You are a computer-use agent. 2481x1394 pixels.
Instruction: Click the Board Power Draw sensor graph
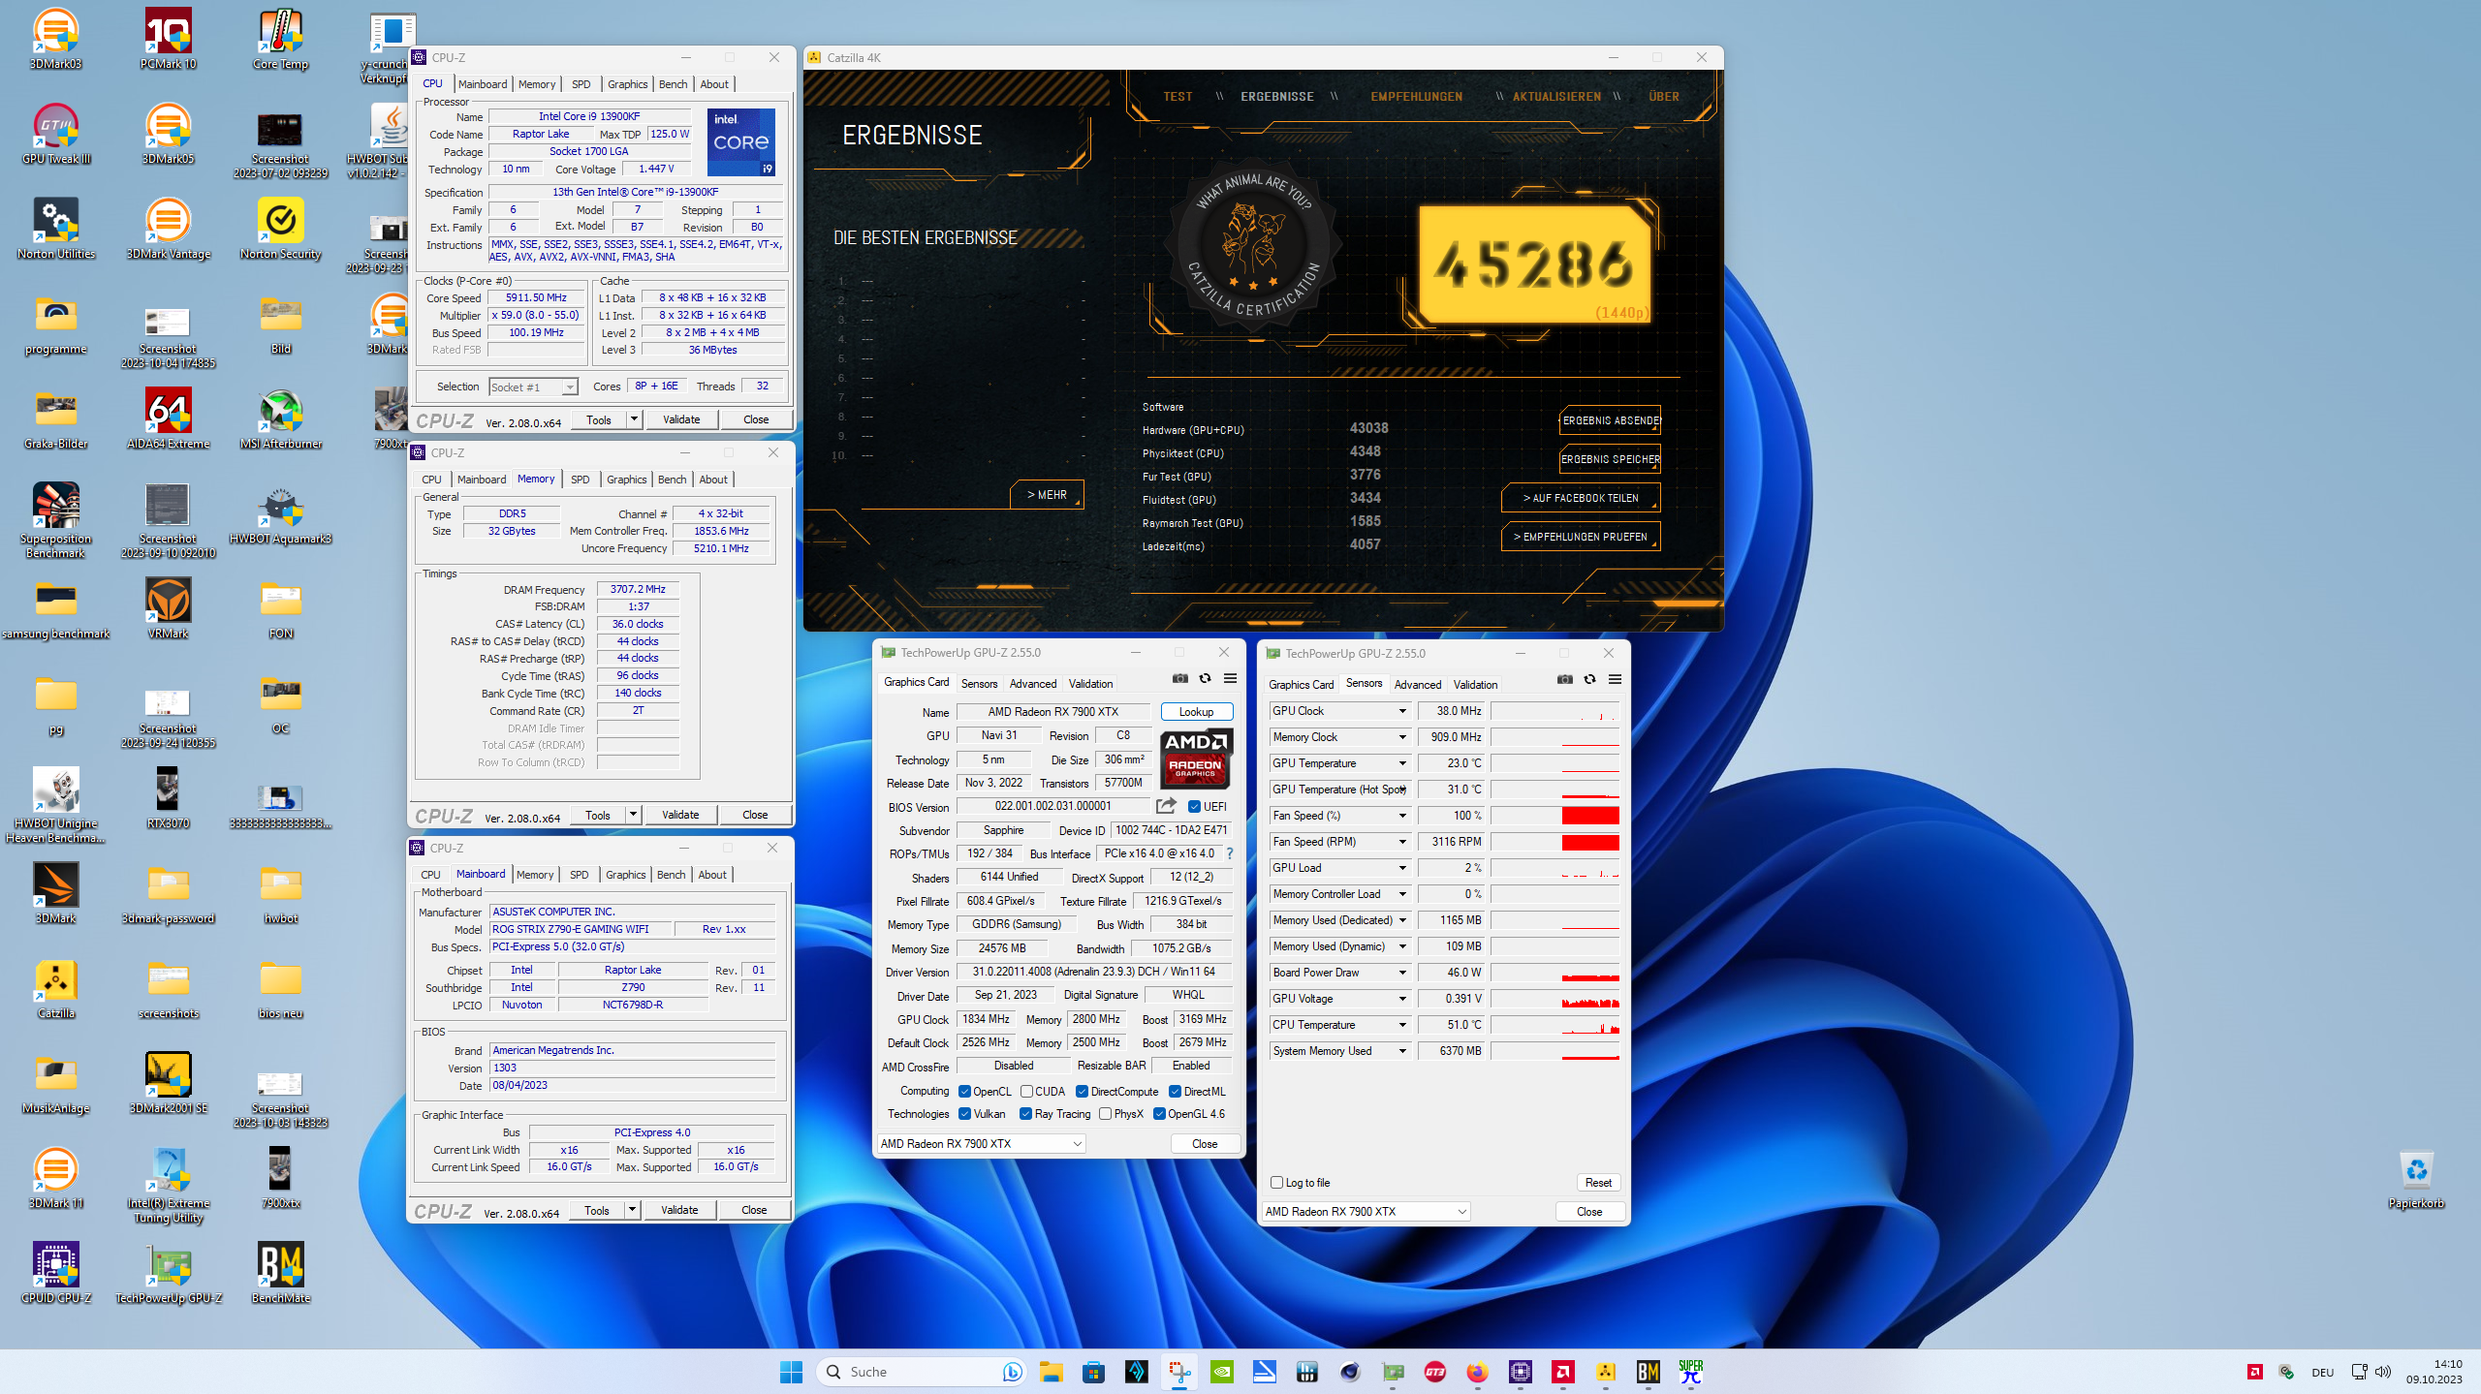point(1555,973)
